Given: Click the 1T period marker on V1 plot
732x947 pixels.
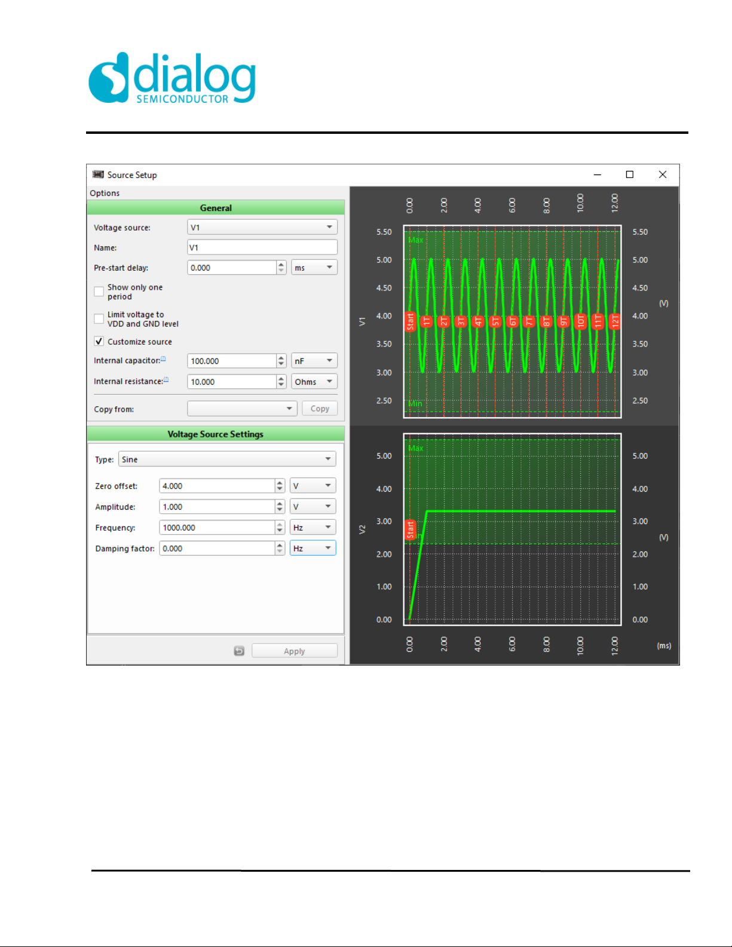Looking at the screenshot, I should click(427, 321).
